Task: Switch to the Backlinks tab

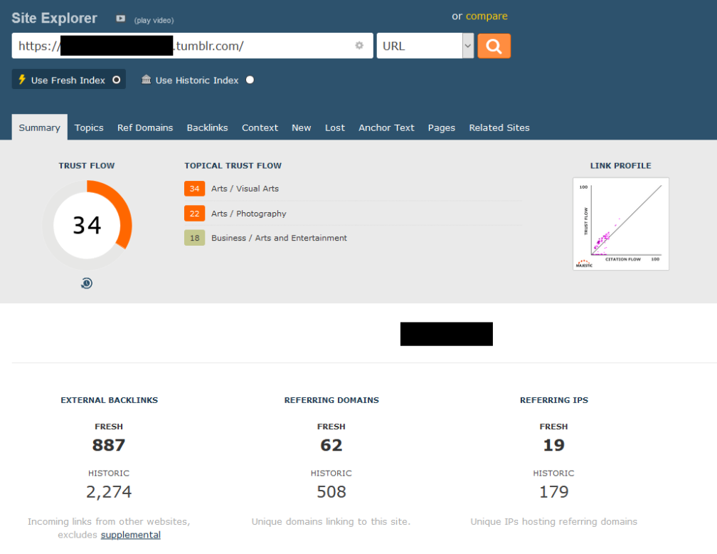Action: [x=207, y=127]
